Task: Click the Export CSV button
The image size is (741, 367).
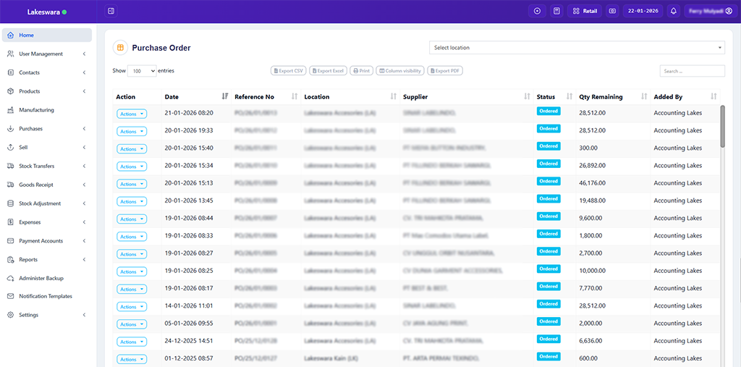Action: tap(288, 71)
